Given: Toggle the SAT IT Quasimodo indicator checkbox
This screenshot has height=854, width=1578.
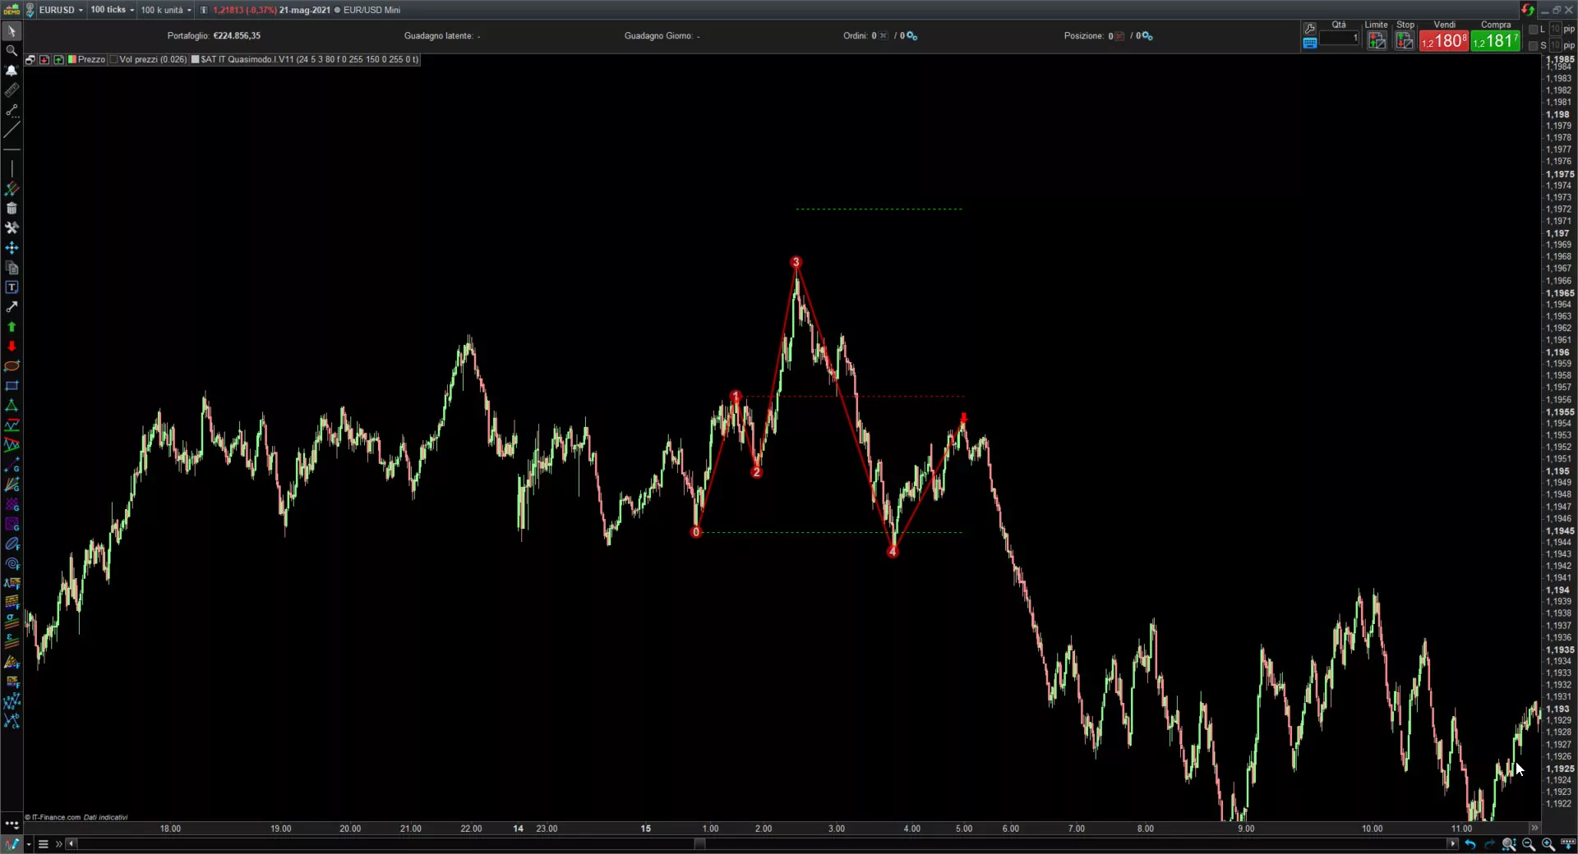Looking at the screenshot, I should [195, 60].
